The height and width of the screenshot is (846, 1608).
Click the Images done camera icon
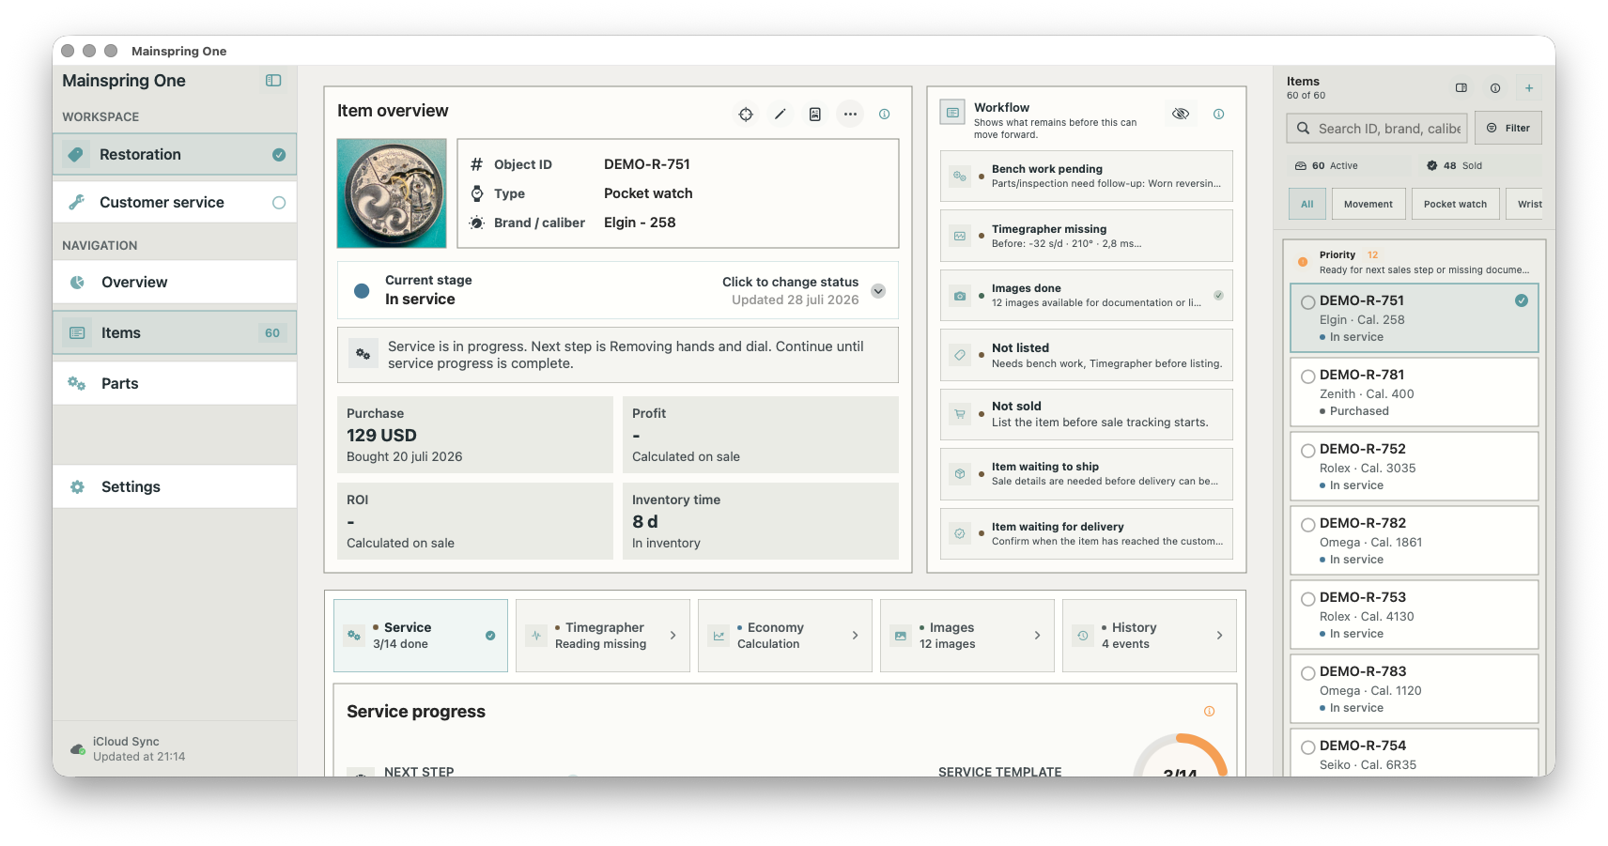[960, 296]
